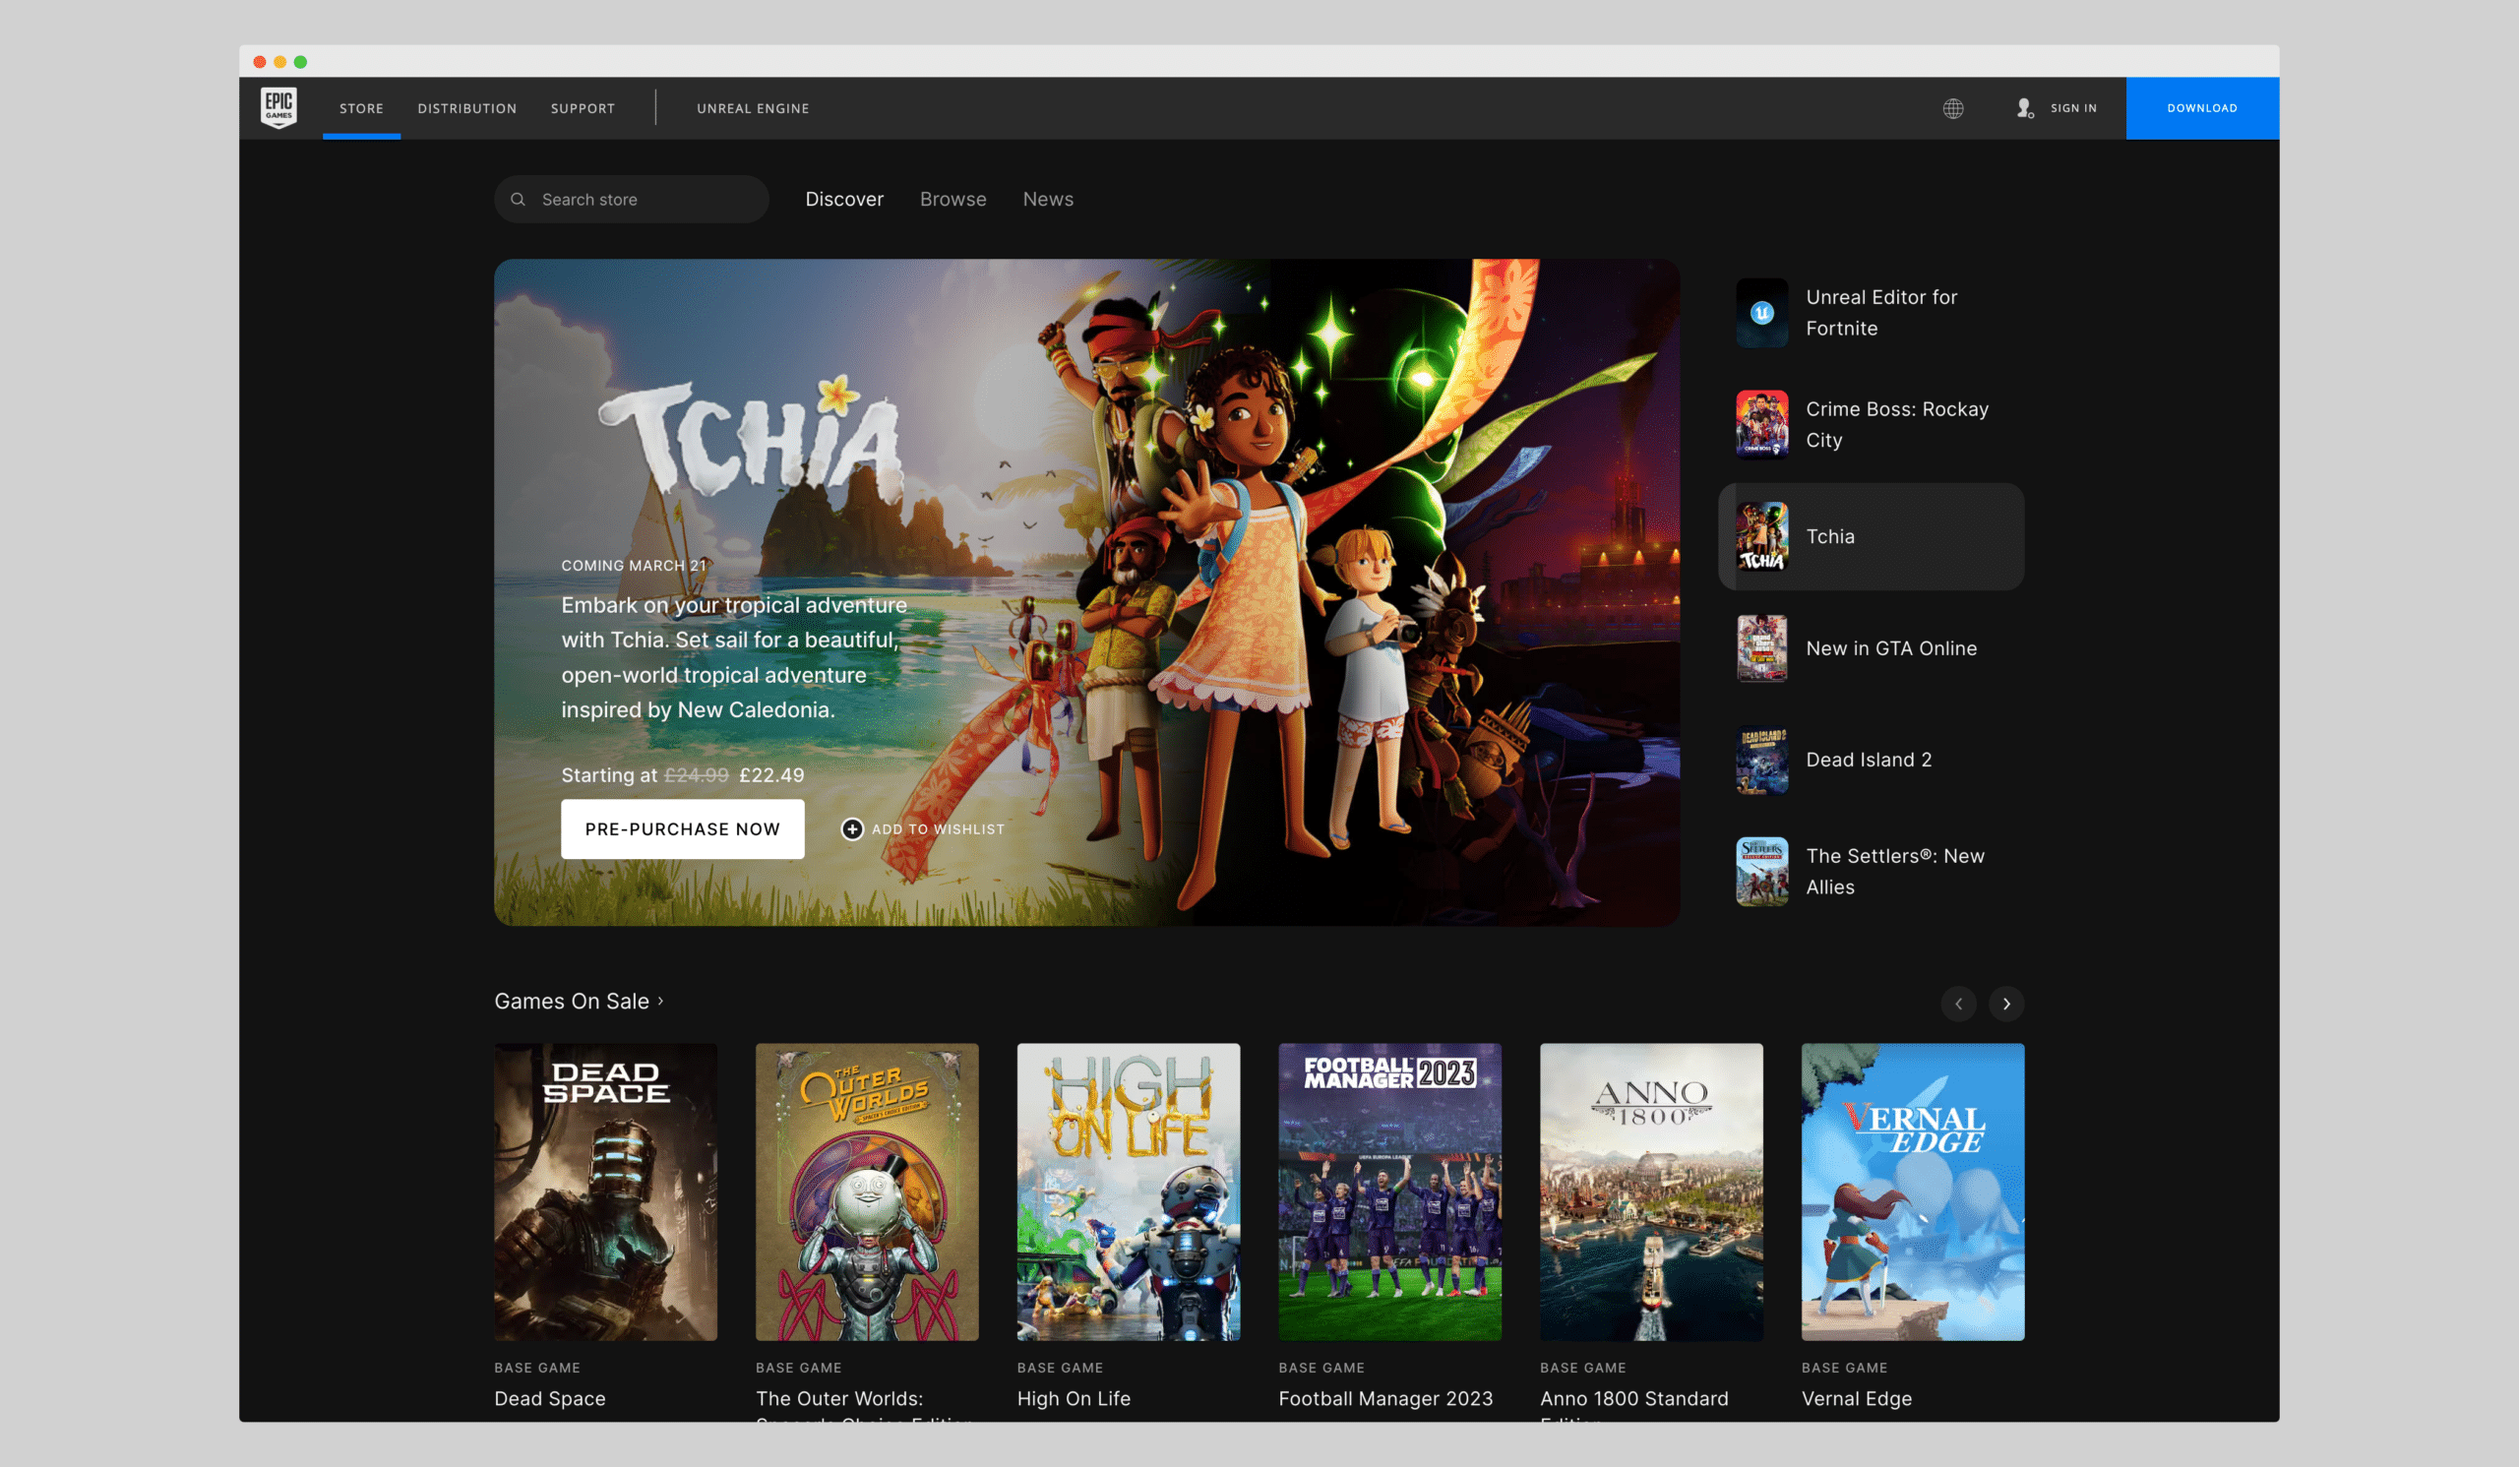Switch to the Browse tab
Viewport: 2519px width, 1467px height.
click(x=952, y=199)
